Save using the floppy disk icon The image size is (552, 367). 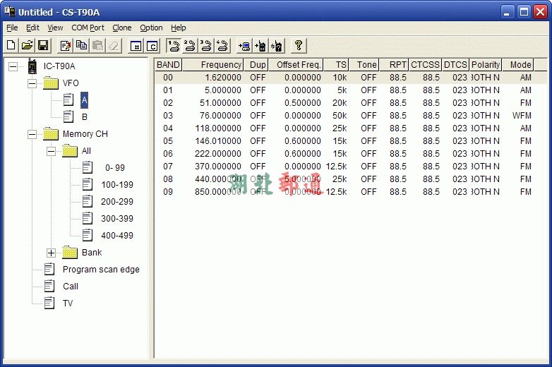coord(42,46)
